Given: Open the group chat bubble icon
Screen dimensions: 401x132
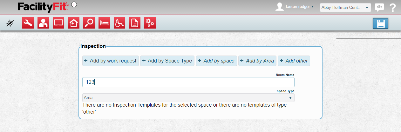Looking at the screenshot, I should pyautogui.click(x=379, y=7).
